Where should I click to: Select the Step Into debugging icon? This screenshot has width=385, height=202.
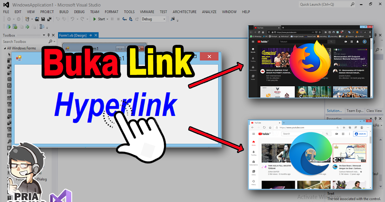coord(124,19)
